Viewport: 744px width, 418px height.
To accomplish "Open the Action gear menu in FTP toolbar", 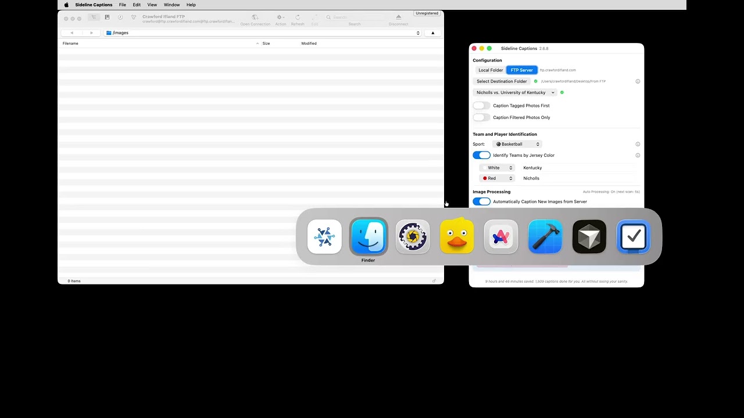I will tap(281, 20).
